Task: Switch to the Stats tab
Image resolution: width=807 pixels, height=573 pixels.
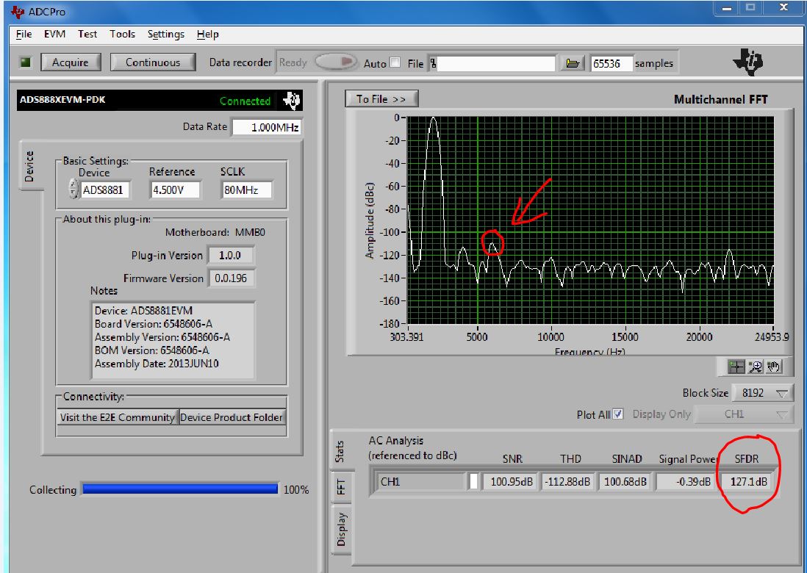Action: pyautogui.click(x=340, y=451)
